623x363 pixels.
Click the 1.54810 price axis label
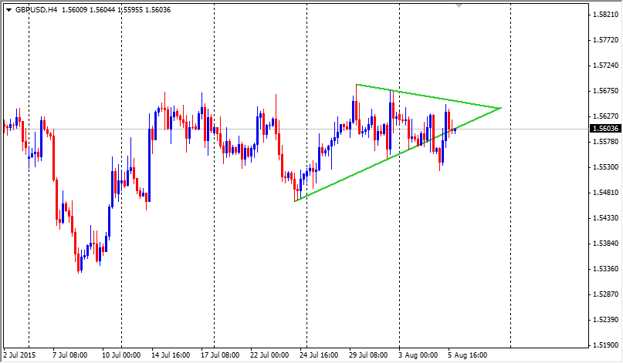pos(605,193)
